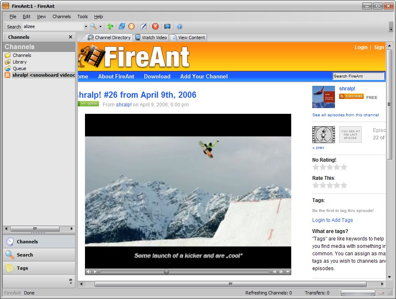Open the Tags pane button at bottom left
This screenshot has height=299, width=396.
(x=39, y=268)
